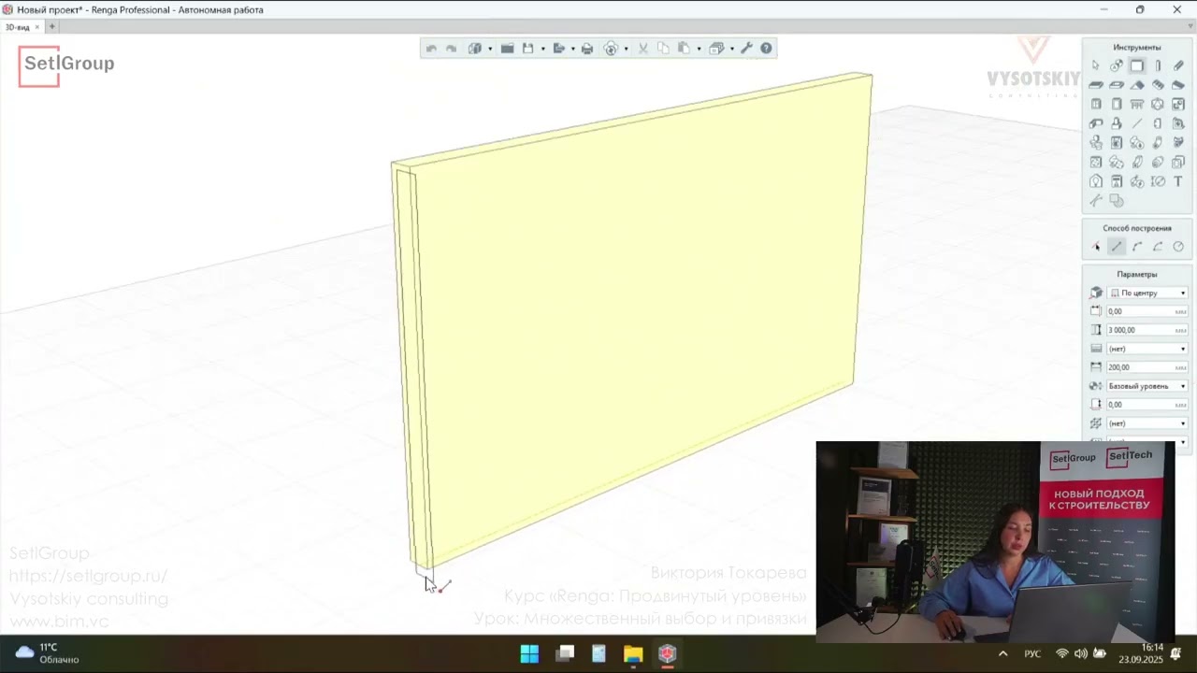Click the 0,00 field under По центру
1197x673 pixels.
click(1147, 311)
